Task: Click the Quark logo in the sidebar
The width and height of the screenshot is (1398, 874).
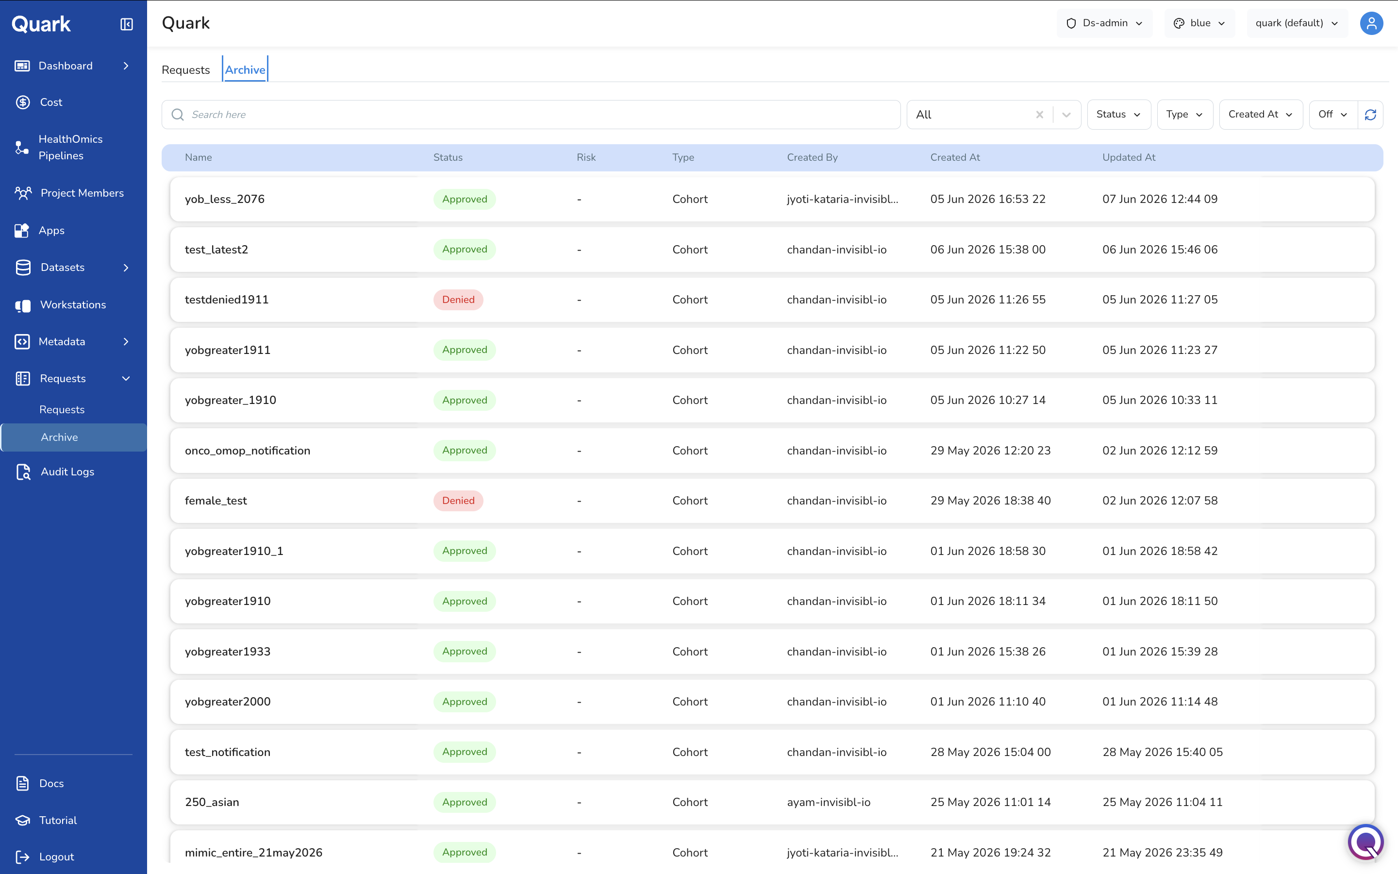Action: coord(41,24)
